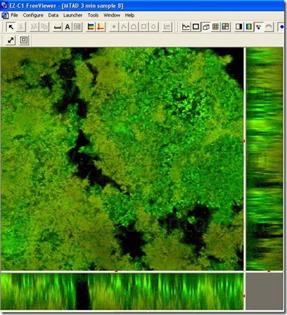
Task: Open the color lookup bars icon
Action: 91,27
